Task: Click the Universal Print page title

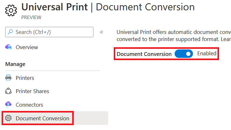Action: (54, 7)
